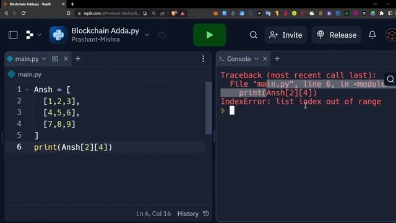Open the Replit tools workspace icon

(30, 35)
